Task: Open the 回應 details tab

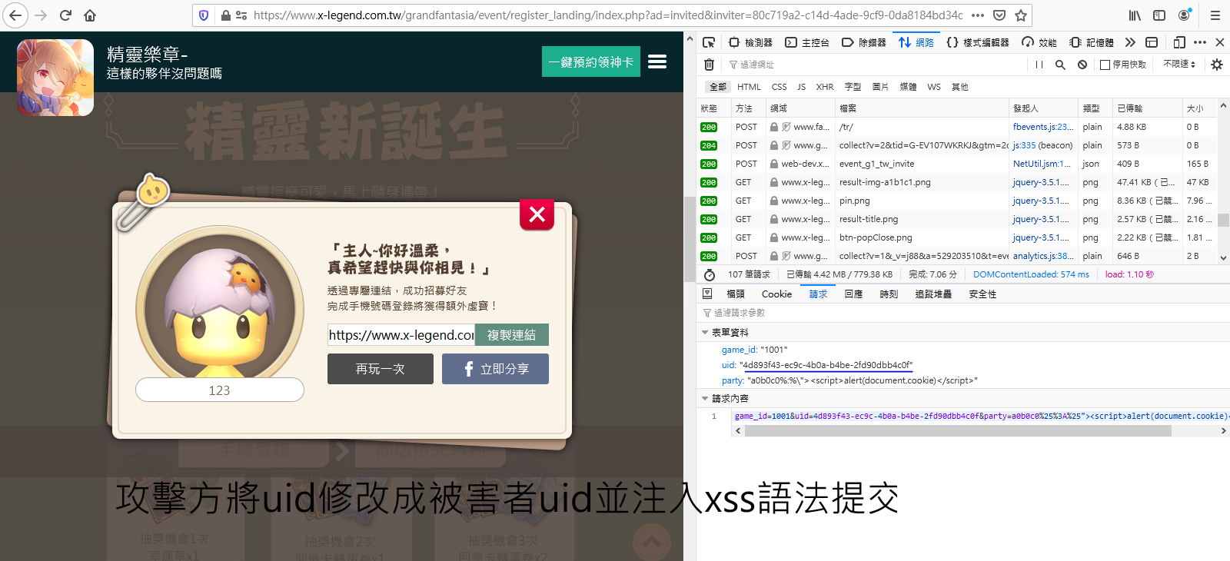Action: (853, 294)
